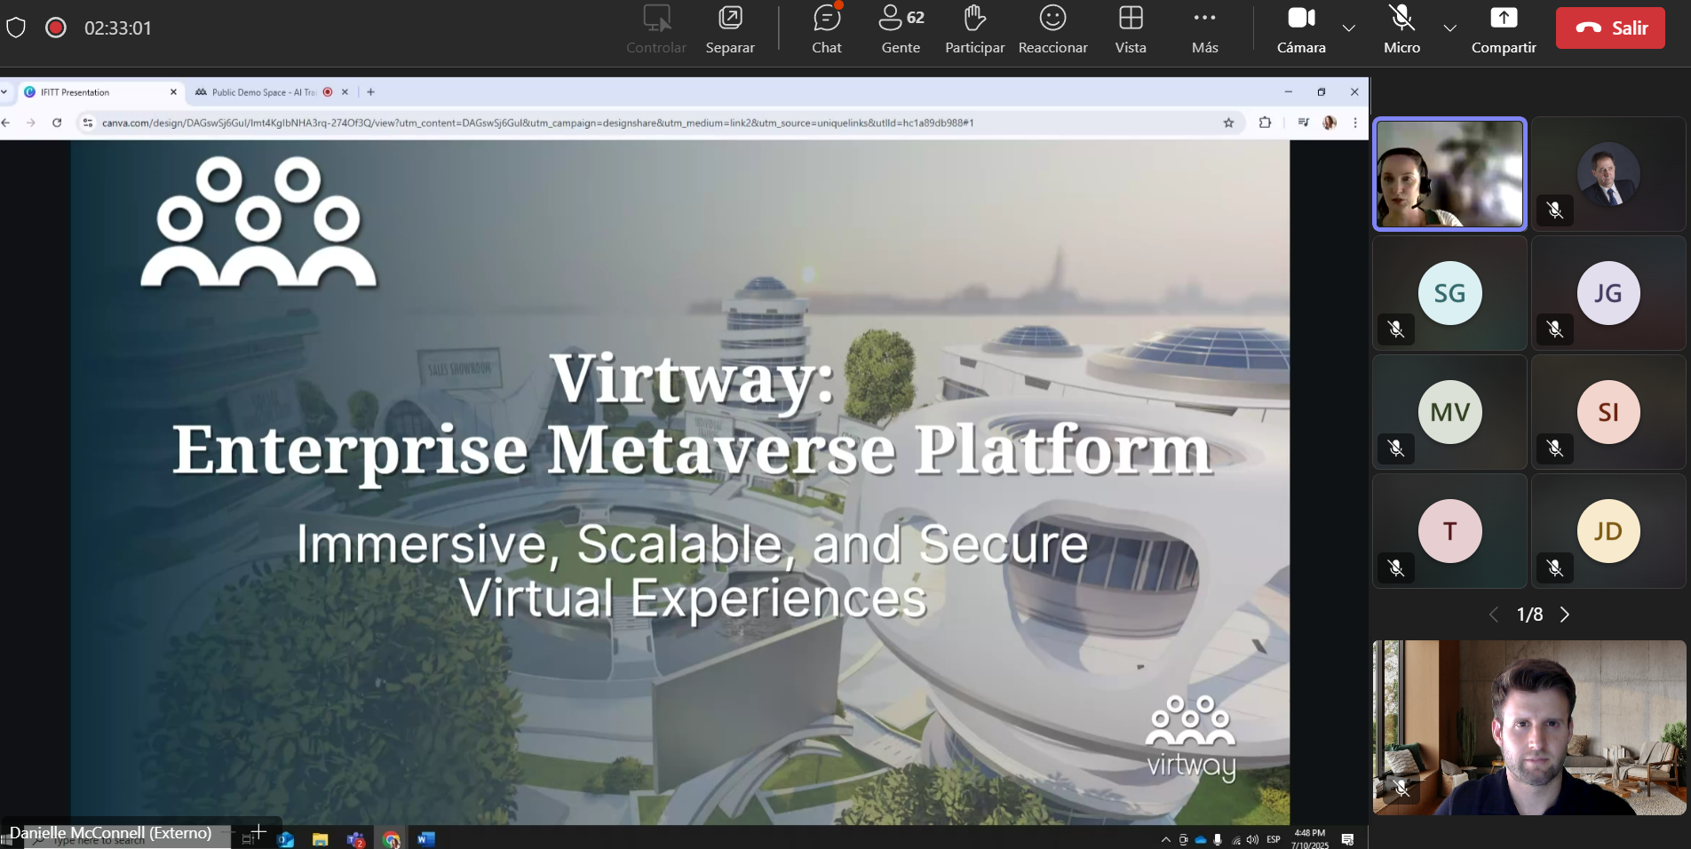
Task: Open the Participar raise-hand option
Action: click(x=974, y=29)
